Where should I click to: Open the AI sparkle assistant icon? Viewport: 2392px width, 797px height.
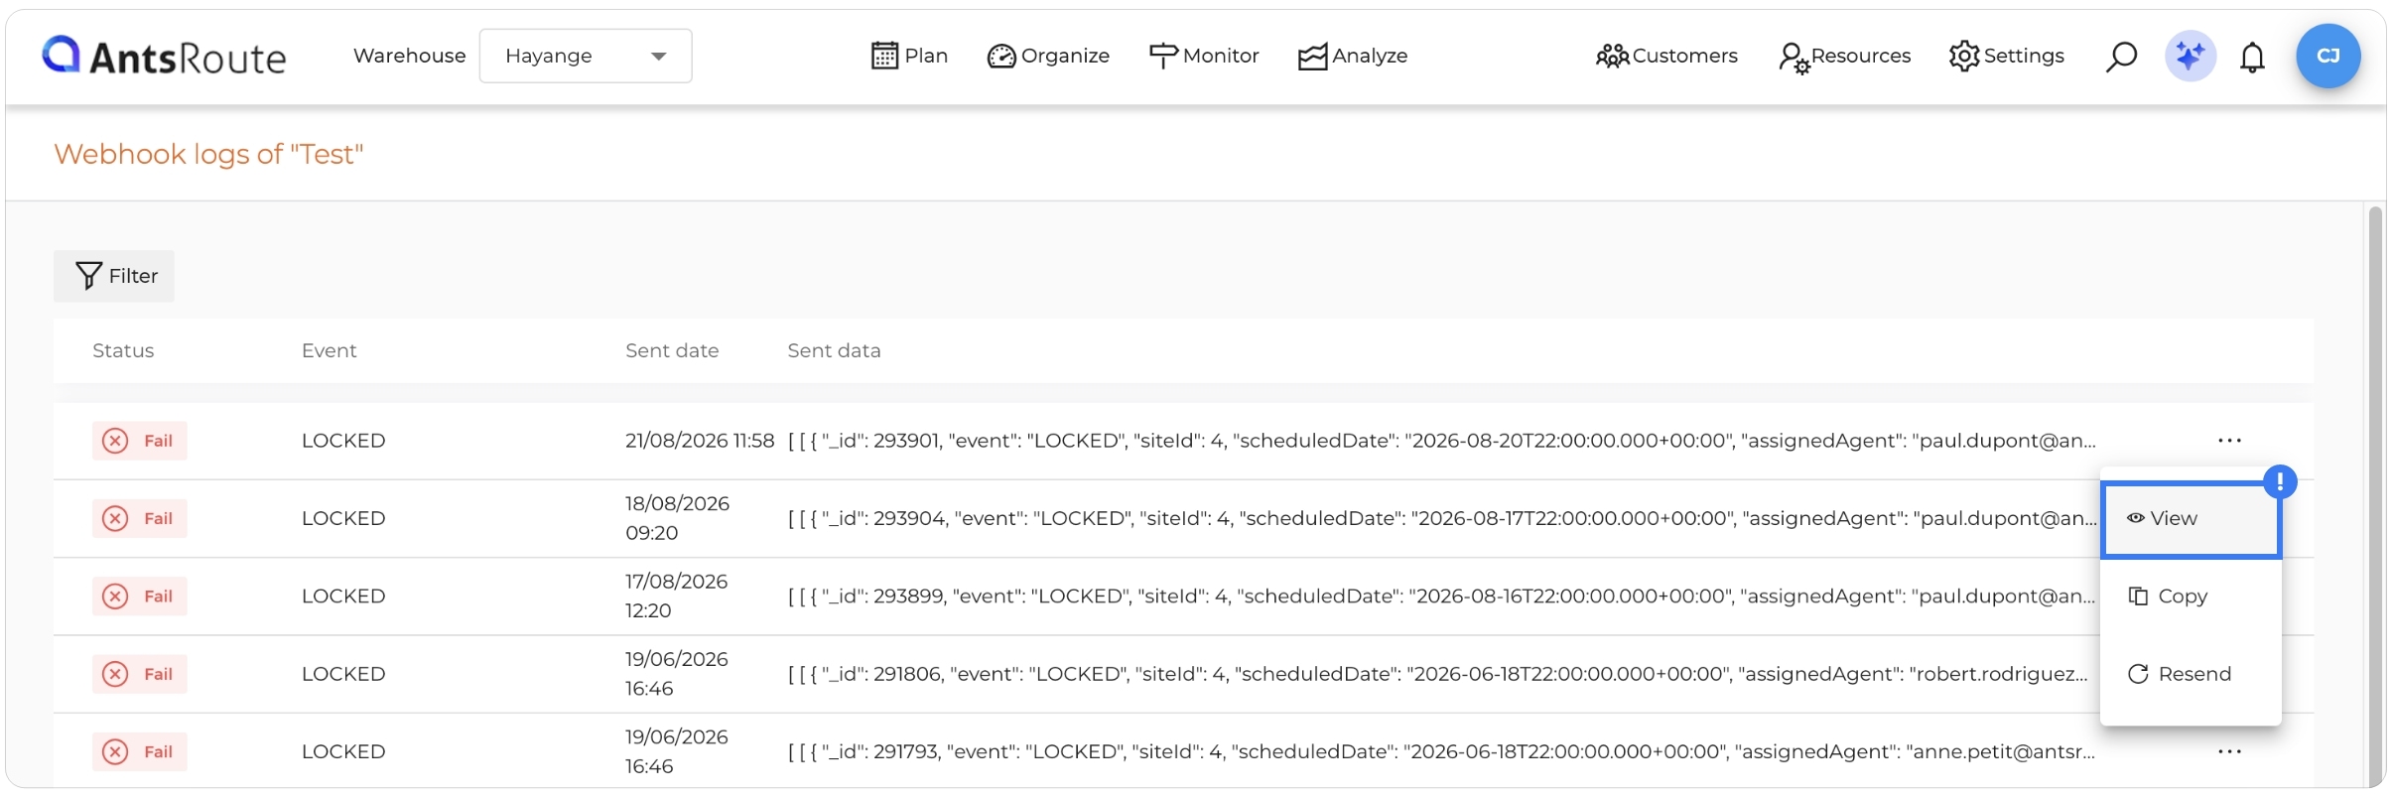[x=2190, y=56]
